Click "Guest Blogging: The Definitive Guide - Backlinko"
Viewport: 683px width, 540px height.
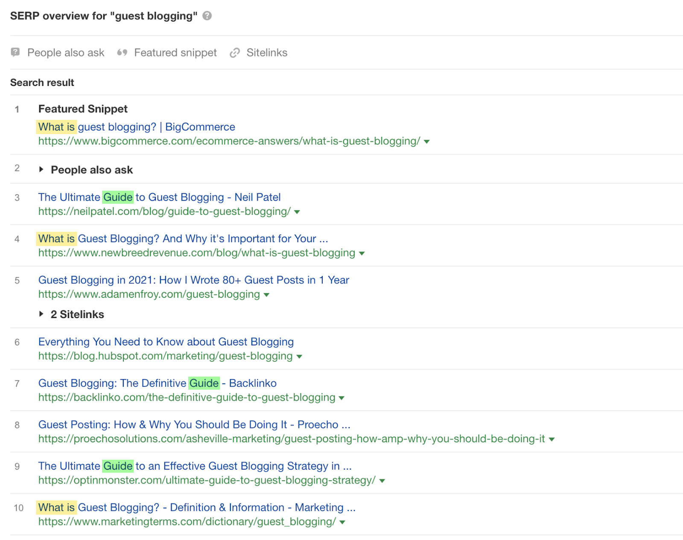[x=157, y=383]
